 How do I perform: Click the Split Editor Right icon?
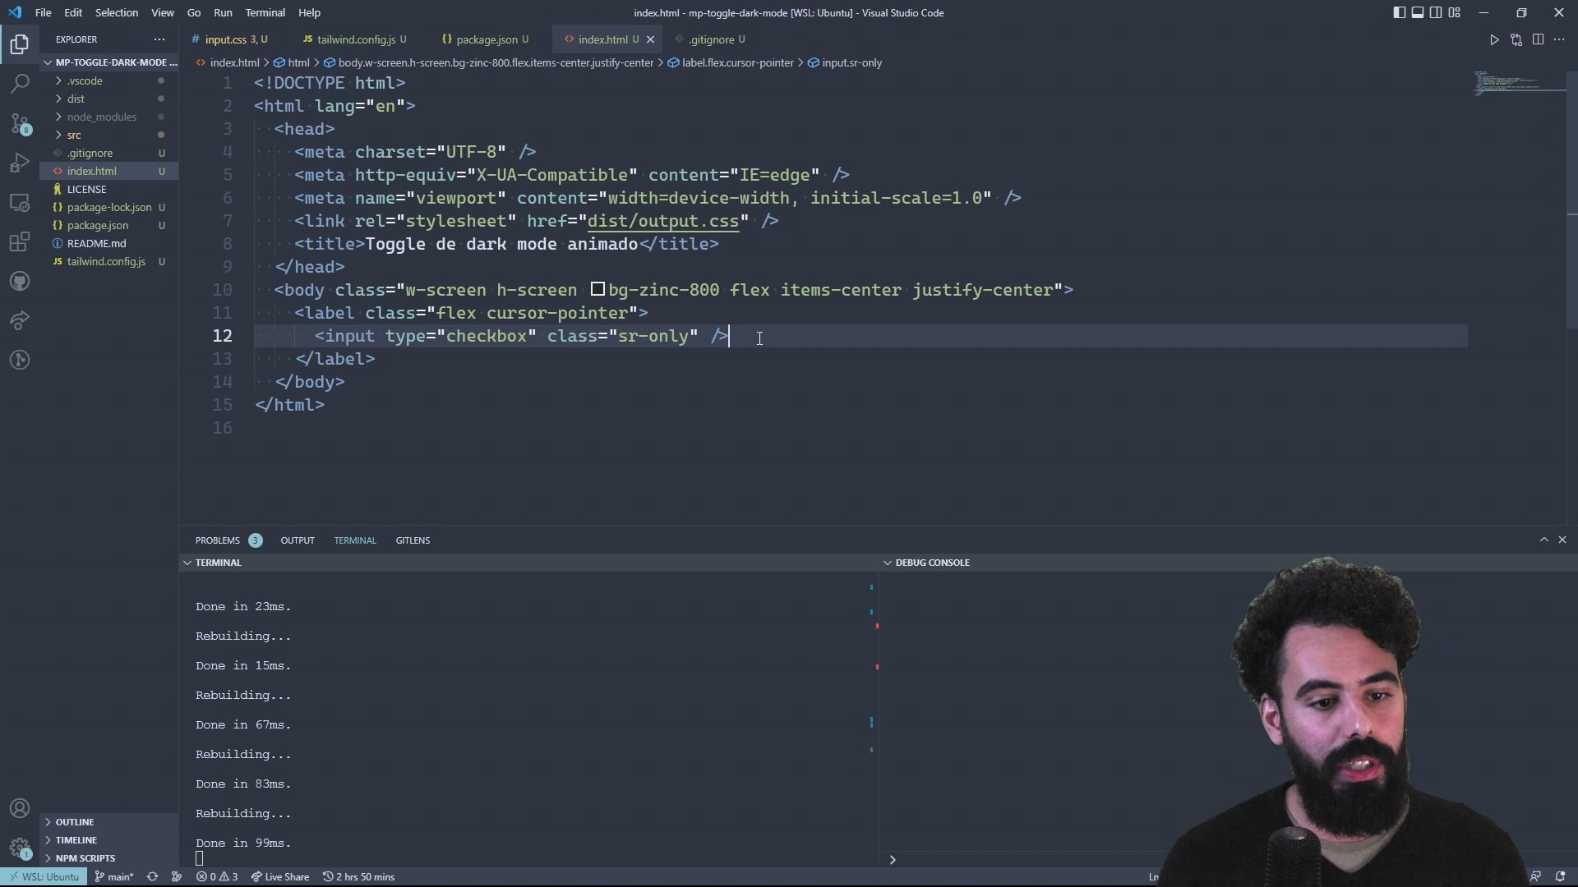tap(1538, 39)
